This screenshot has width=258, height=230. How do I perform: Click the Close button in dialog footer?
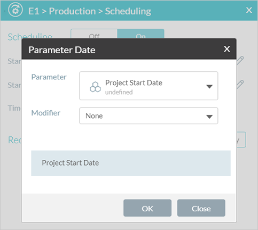coord(201,208)
